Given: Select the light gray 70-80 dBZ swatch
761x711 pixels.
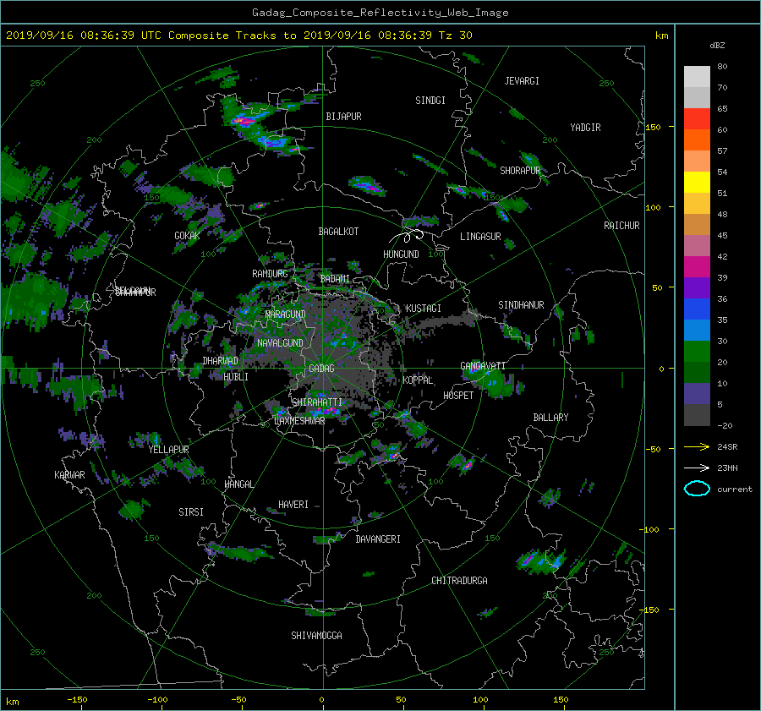Looking at the screenshot, I should [x=697, y=76].
